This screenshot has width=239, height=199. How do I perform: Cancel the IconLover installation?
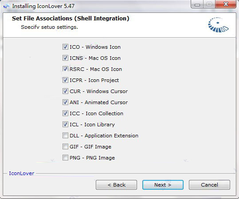(x=209, y=185)
